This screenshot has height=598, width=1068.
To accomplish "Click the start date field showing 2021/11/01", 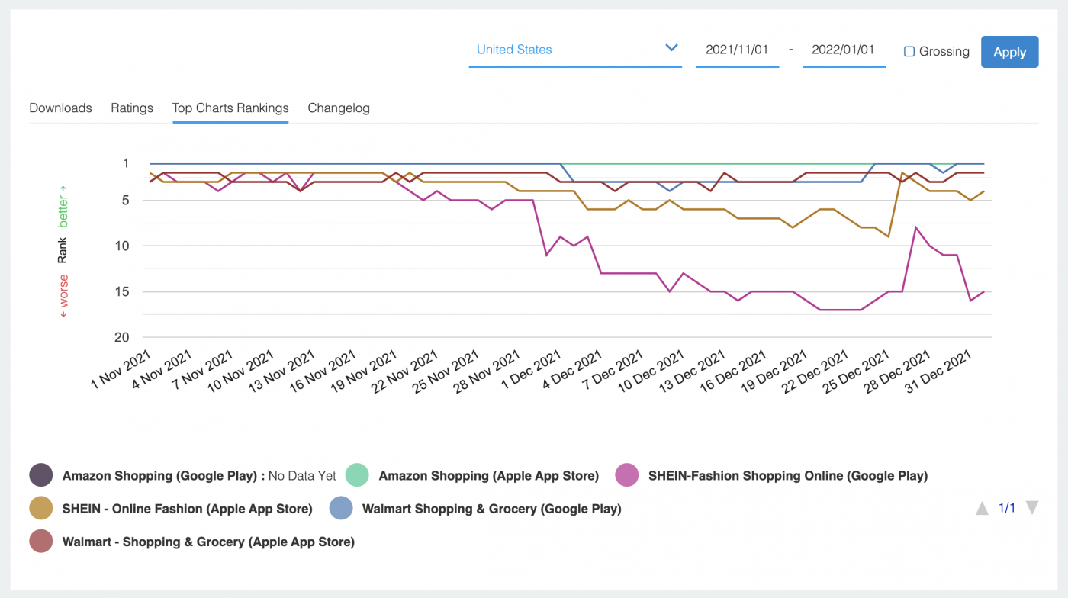I will click(x=737, y=50).
